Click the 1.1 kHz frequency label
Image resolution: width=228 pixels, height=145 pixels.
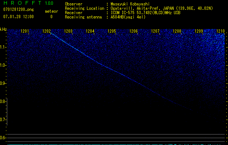tap(3, 47)
